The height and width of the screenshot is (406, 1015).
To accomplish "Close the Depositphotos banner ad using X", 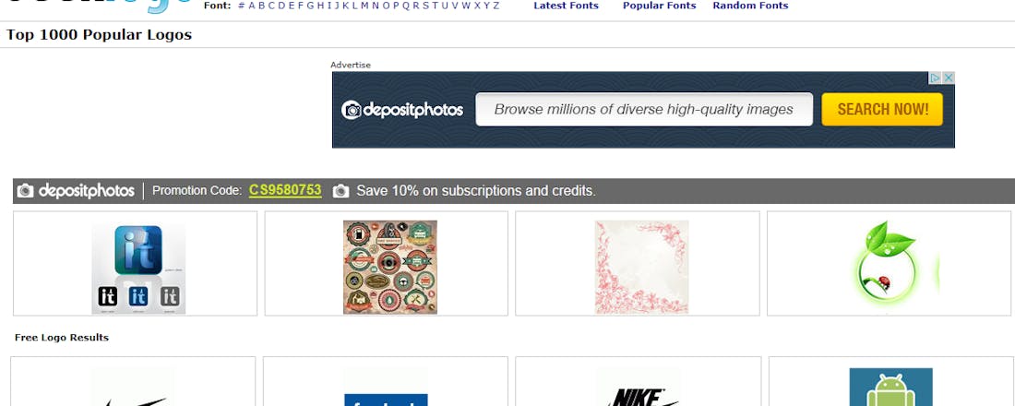I will [949, 78].
